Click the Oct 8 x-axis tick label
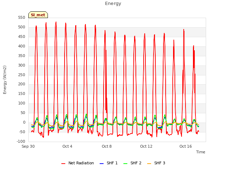This screenshot has width=227, height=170. coord(107,146)
